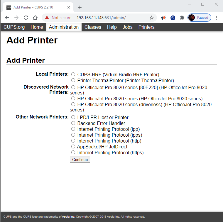Screen dimensions: 223x222
Task: Select Internet Printing Protocol (ipps)
Action: click(73, 135)
